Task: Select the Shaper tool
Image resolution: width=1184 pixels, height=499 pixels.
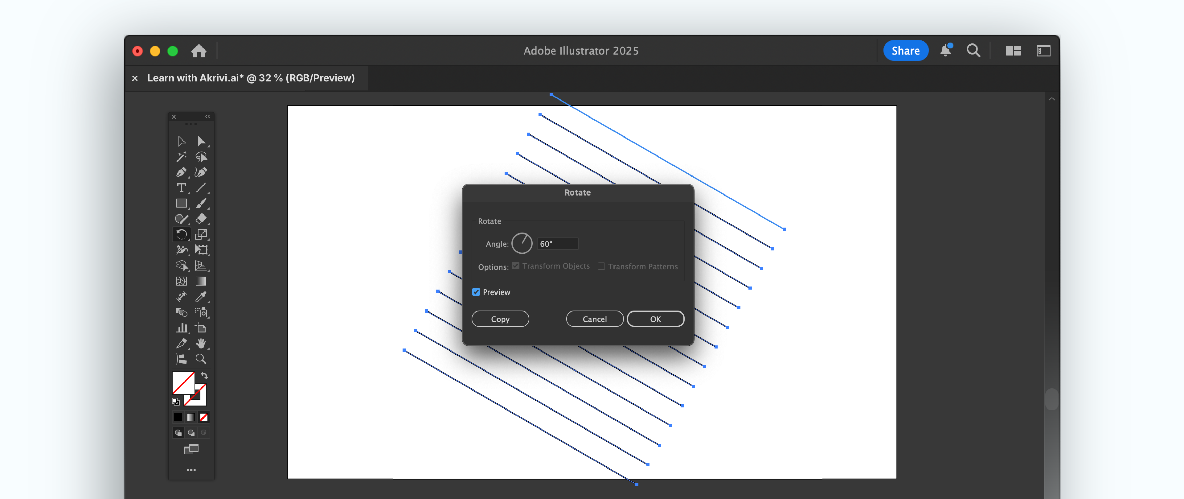Action: pyautogui.click(x=182, y=219)
